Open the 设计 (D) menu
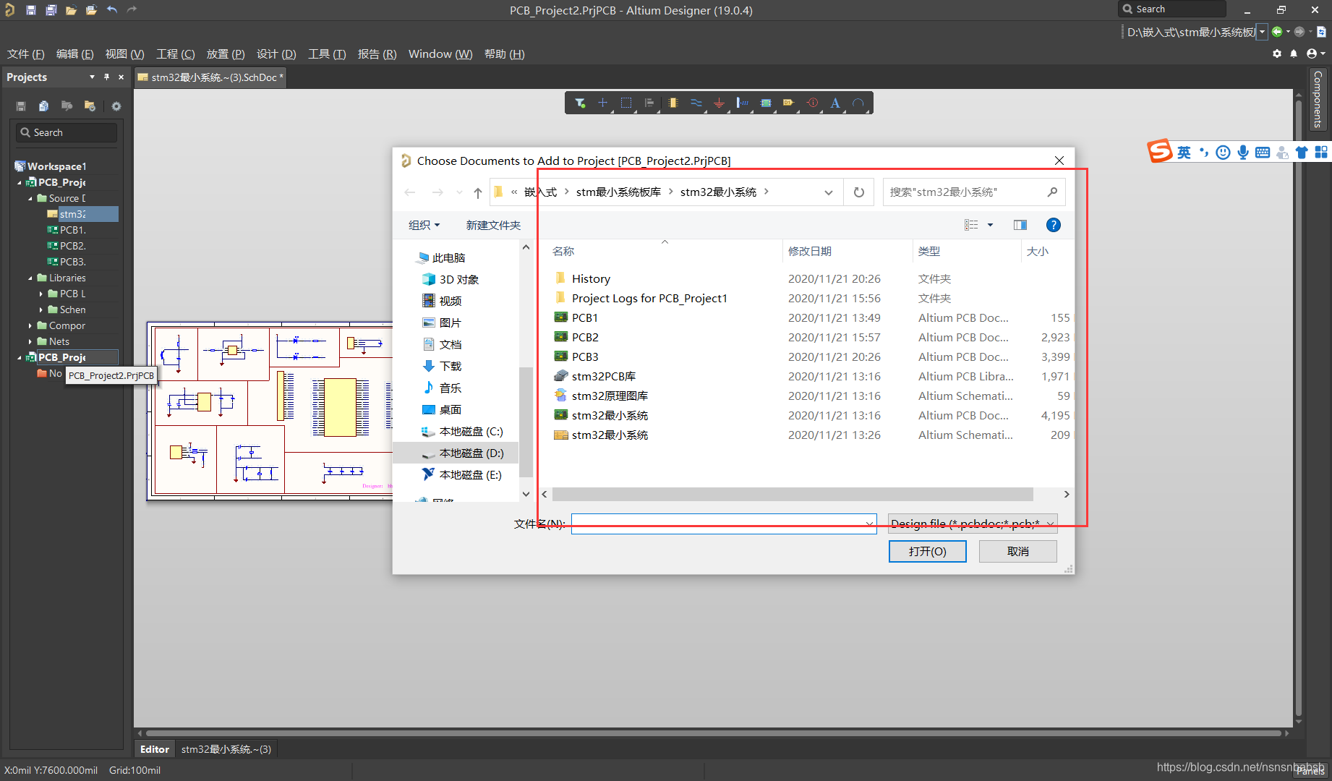 (276, 54)
